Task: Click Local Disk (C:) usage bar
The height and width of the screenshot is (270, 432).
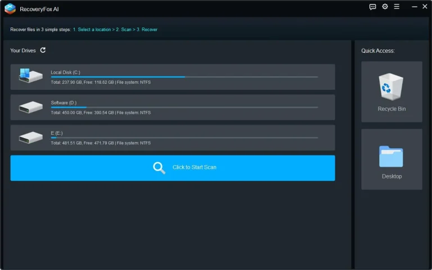Action: [x=184, y=77]
